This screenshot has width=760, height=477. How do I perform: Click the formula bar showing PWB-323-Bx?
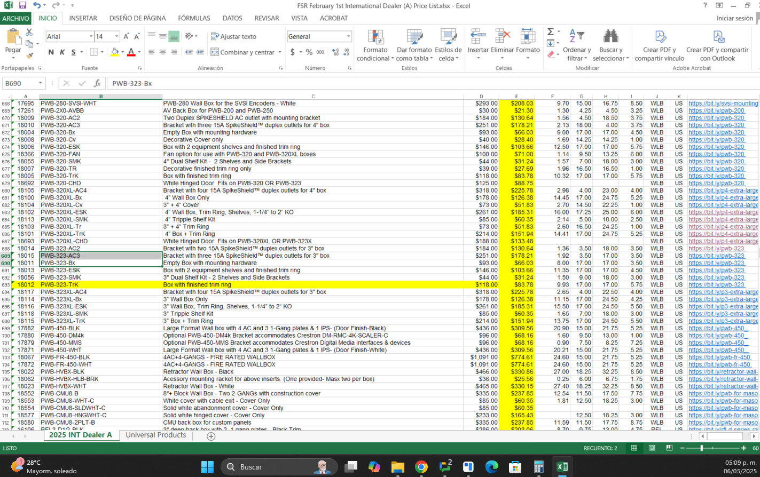coord(433,83)
